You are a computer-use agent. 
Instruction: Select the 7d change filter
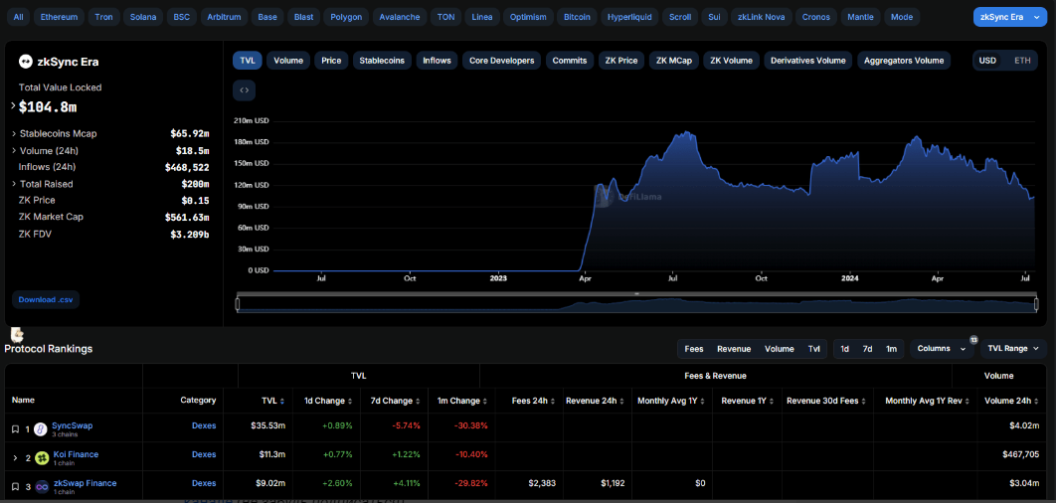click(868, 349)
